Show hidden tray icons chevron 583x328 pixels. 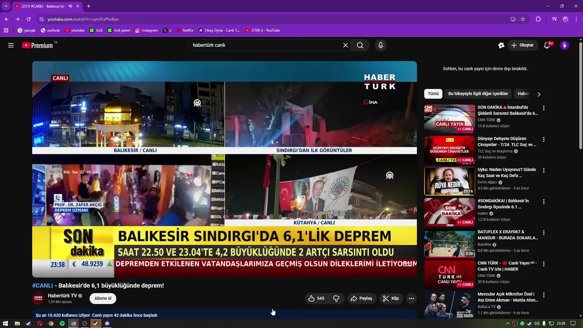pyautogui.click(x=508, y=323)
